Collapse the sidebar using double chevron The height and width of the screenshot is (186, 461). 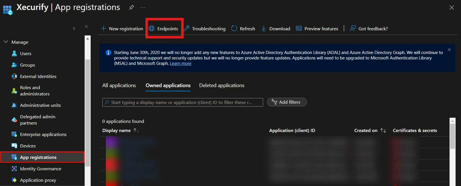[x=86, y=27]
